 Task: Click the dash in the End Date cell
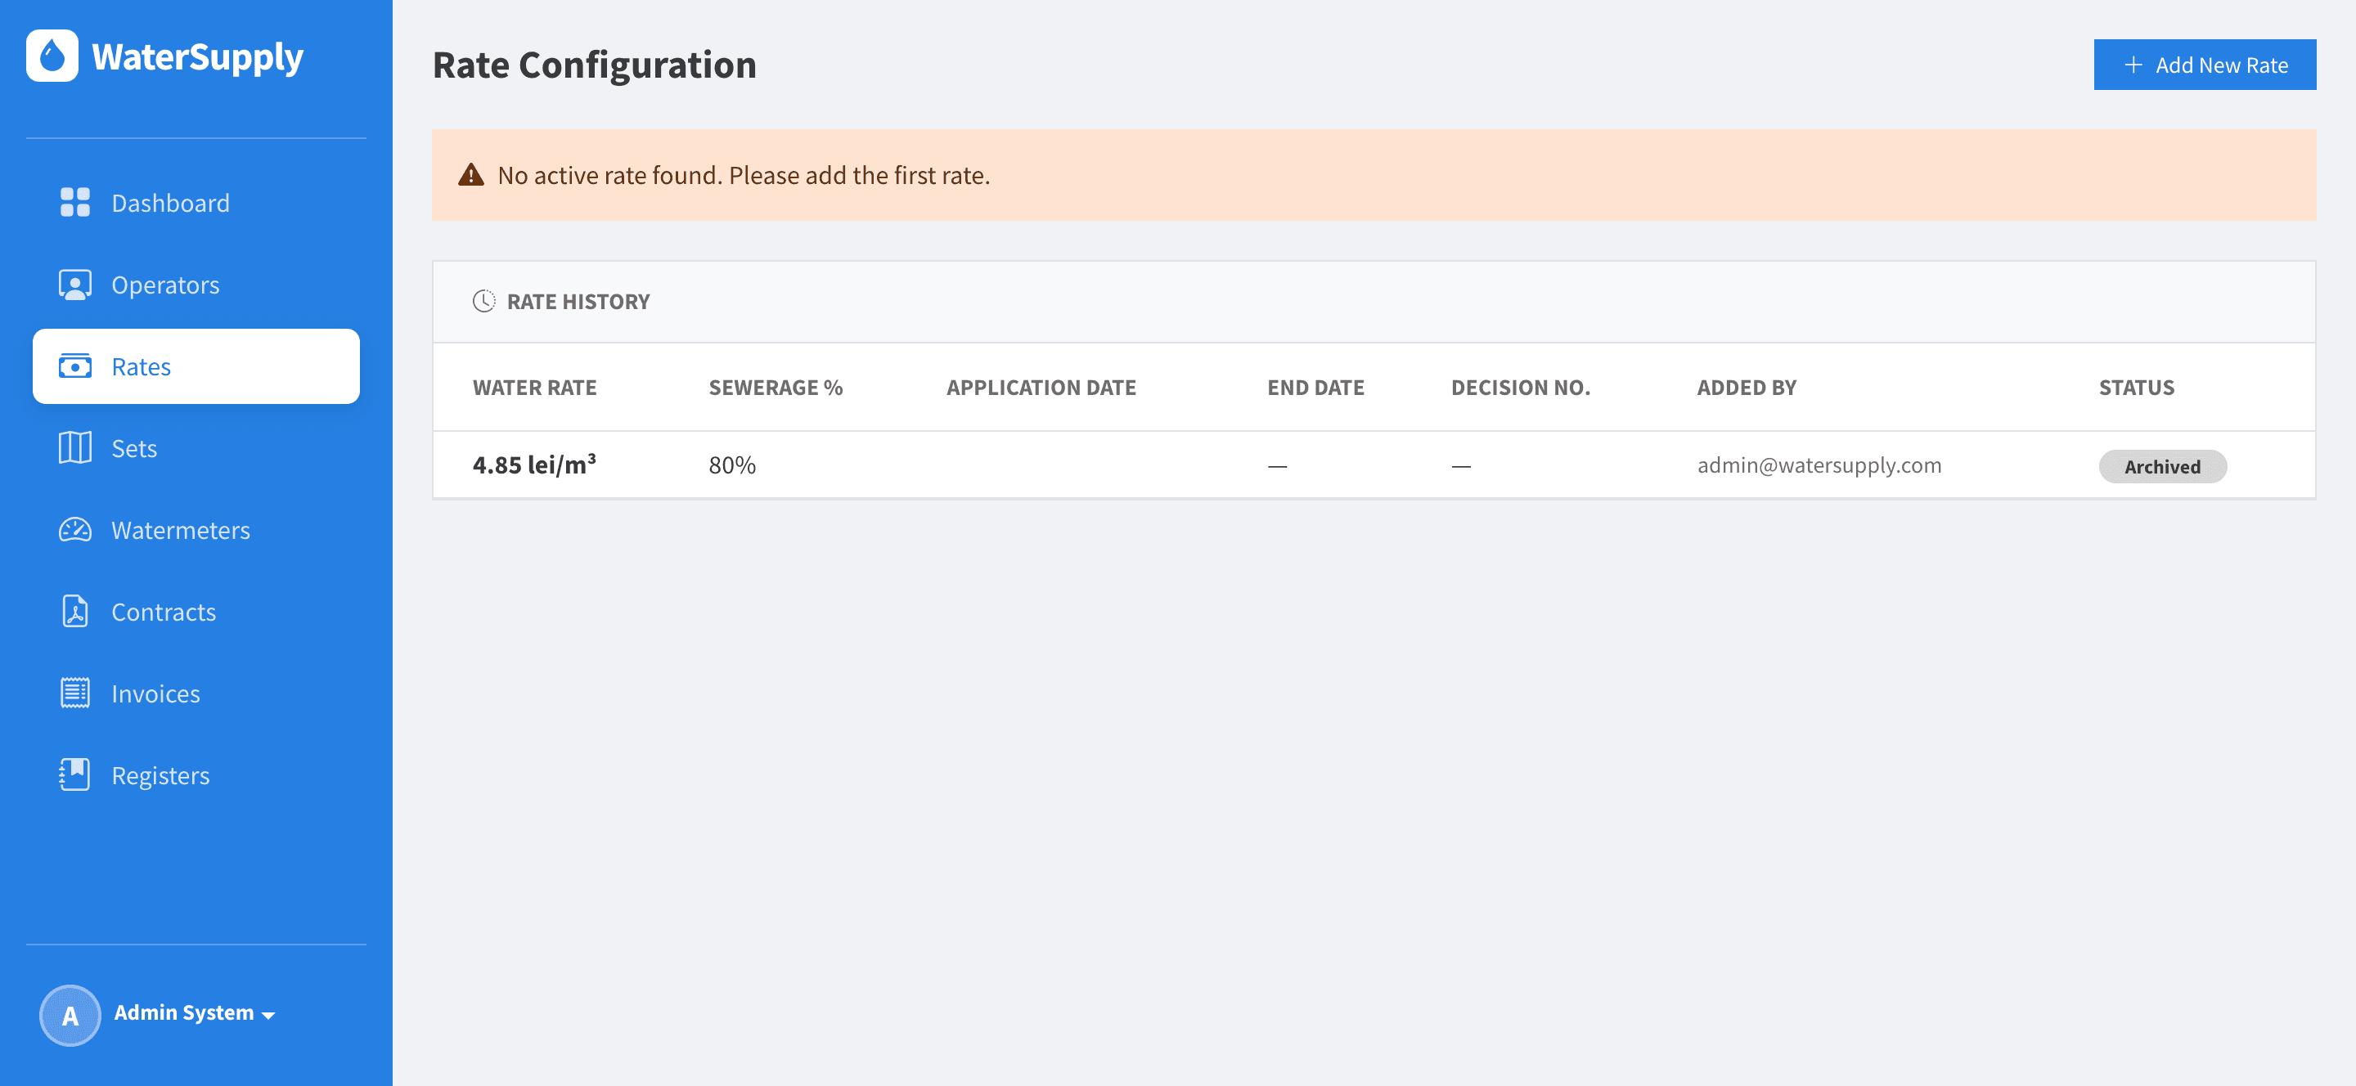(1277, 466)
